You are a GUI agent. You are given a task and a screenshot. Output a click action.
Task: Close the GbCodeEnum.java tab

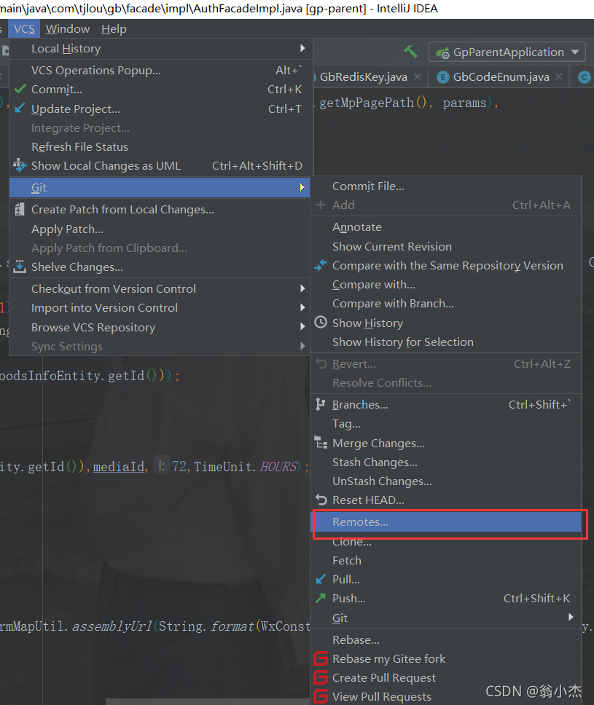click(x=559, y=77)
